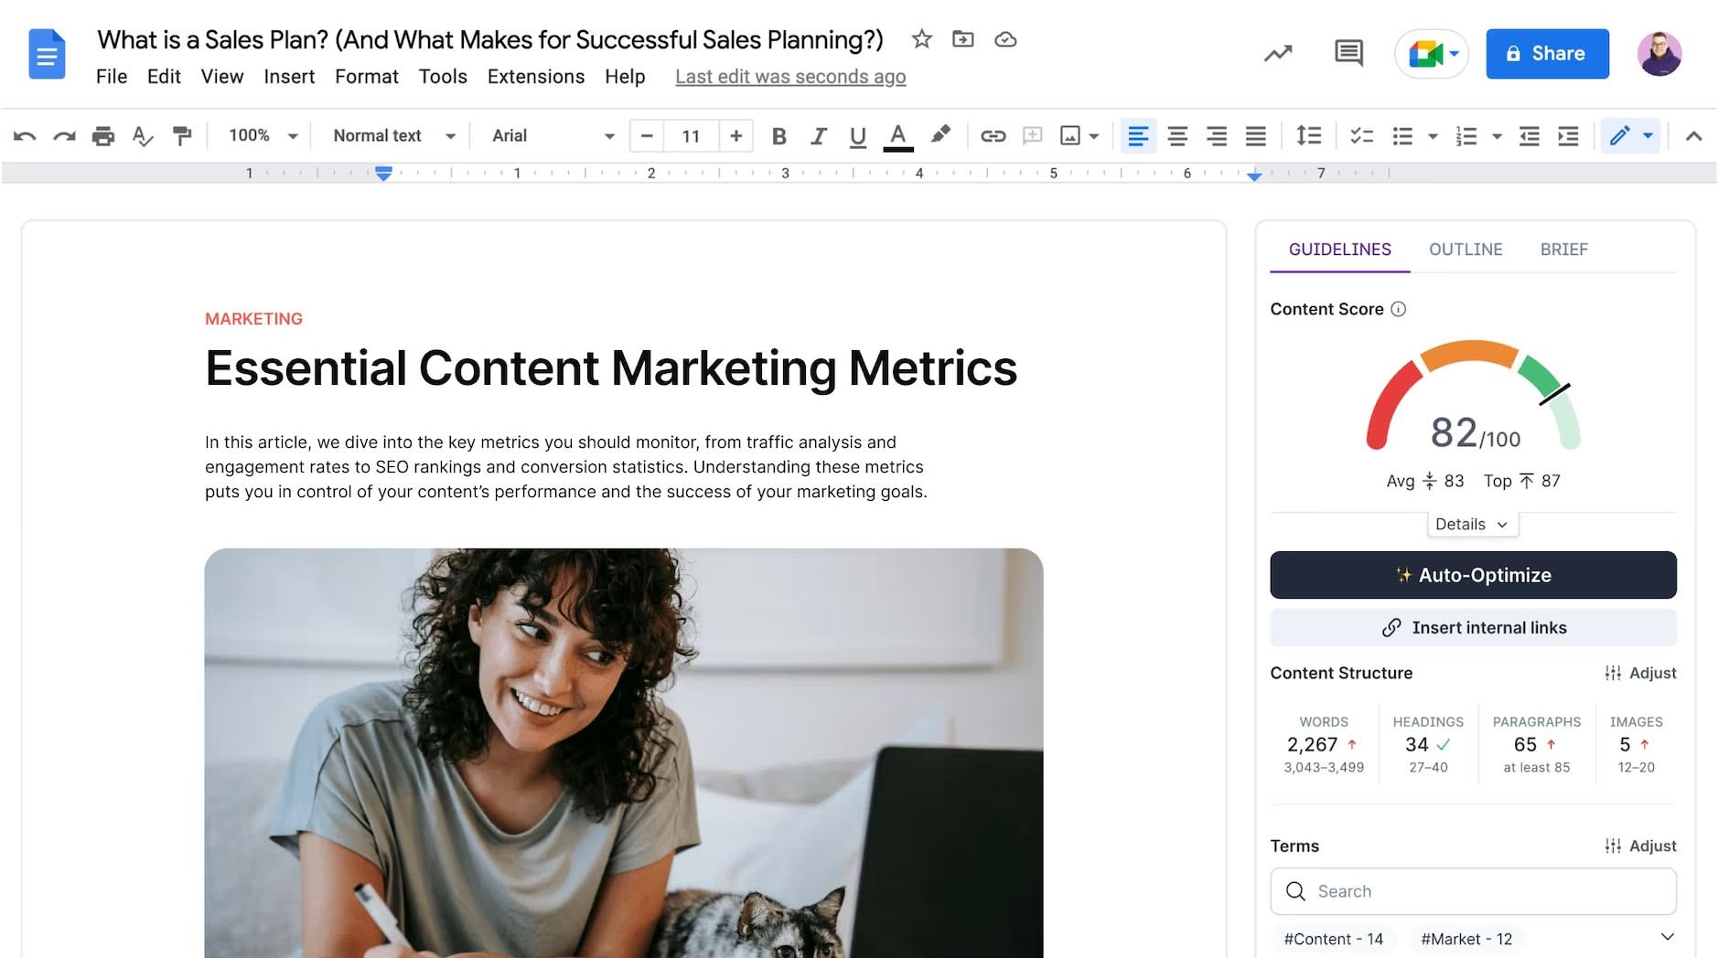Viewport: 1718px width, 958px height.
Task: Toggle underline formatting
Action: click(x=857, y=135)
